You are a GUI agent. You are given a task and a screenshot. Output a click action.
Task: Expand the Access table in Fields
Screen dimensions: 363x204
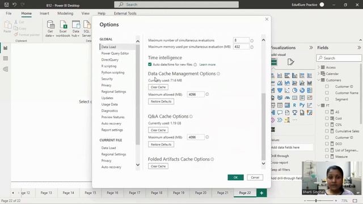pyautogui.click(x=319, y=67)
